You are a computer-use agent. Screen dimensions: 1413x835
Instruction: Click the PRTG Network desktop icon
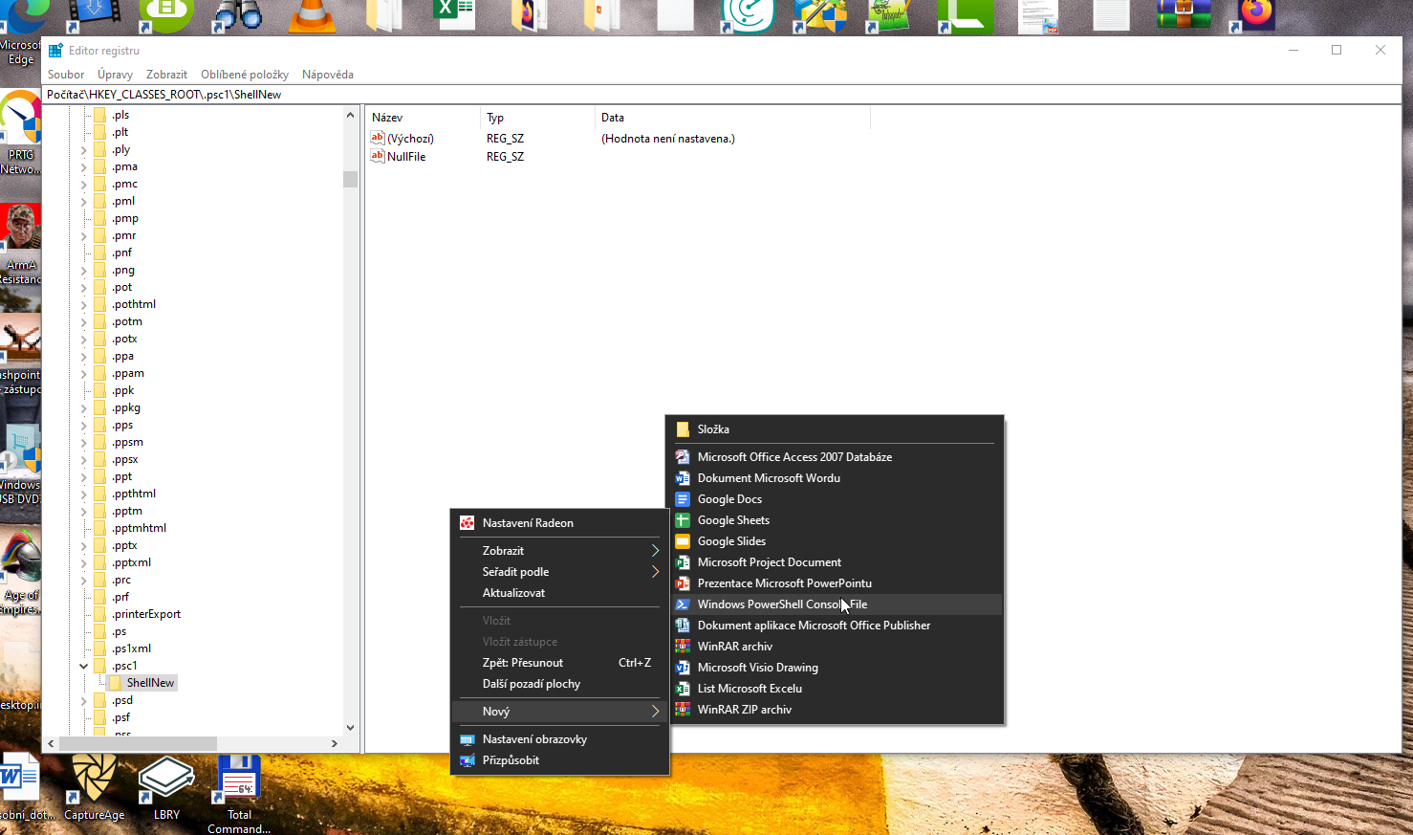coord(20,133)
